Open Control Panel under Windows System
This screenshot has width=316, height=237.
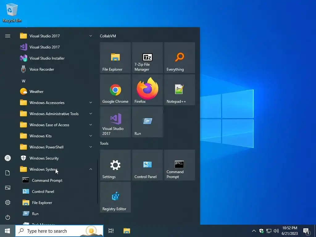[56, 191]
